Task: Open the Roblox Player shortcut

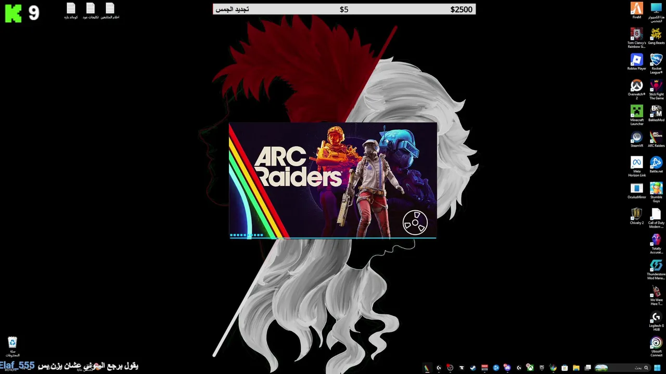Action: tap(637, 62)
